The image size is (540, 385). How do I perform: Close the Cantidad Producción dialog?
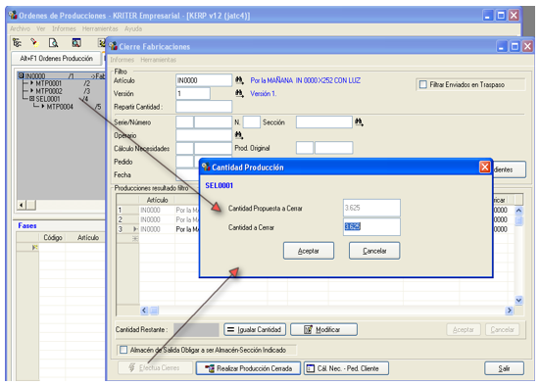tap(485, 167)
